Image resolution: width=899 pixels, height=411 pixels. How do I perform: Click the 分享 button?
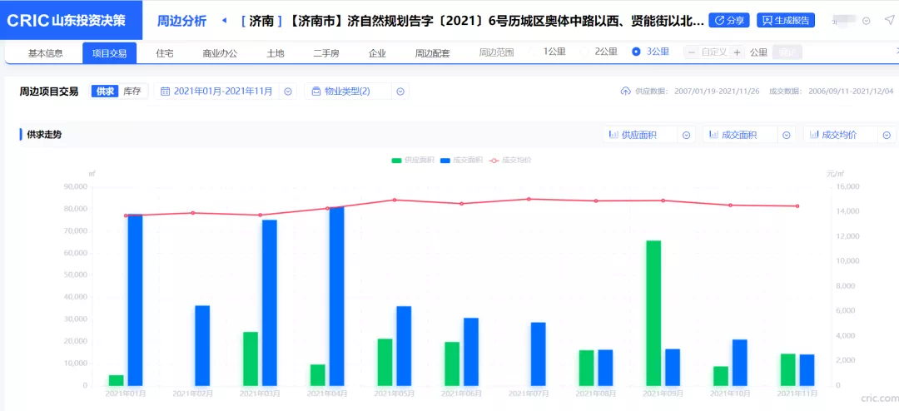(x=728, y=20)
